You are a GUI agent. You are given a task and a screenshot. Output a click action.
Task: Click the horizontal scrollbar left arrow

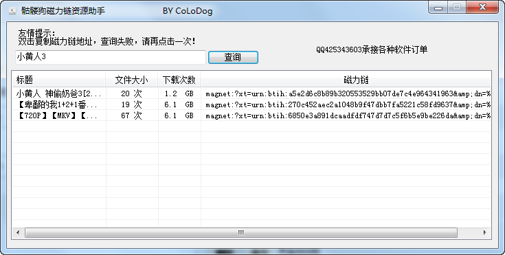tap(18, 232)
